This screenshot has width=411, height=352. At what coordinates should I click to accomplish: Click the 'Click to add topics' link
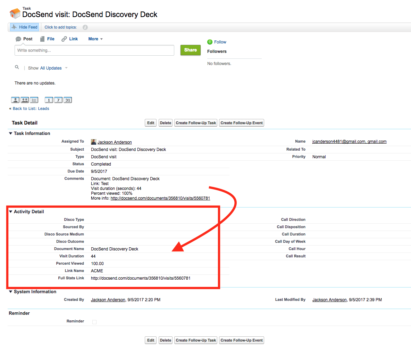tap(60, 27)
